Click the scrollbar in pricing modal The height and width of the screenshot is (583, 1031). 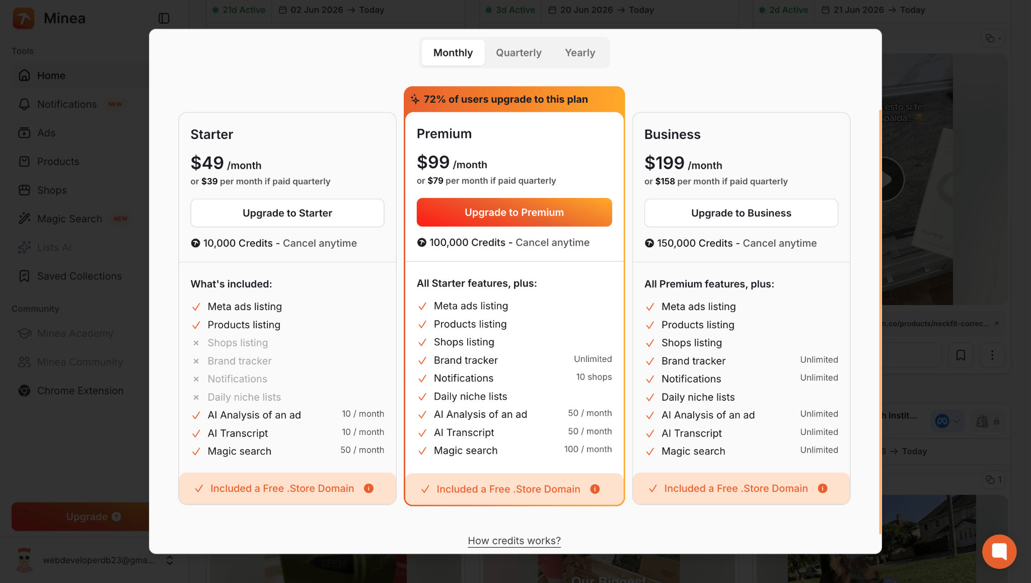coord(880,322)
